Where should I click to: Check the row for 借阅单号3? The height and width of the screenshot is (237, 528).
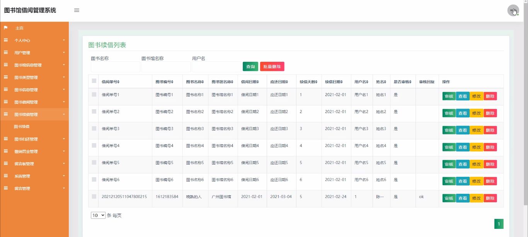click(94, 128)
